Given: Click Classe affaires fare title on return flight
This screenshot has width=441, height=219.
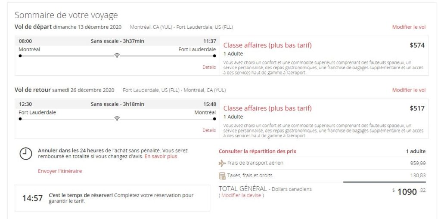Looking at the screenshot, I should [x=267, y=108].
